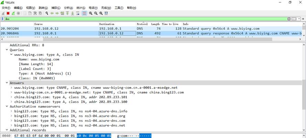Image resolution: width=306 pixels, height=138 pixels.
Task: Go forward to next packet arrow
Action: [x=57, y=13]
